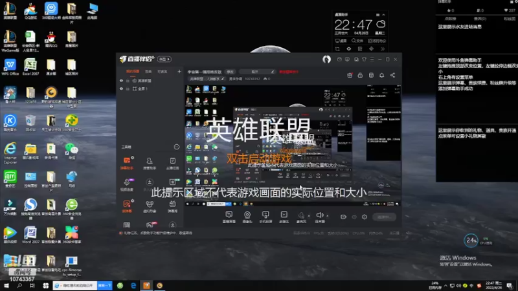Viewport: 518px width, 291px height.
Task: Switch to the third scene tab
Action: click(162, 71)
